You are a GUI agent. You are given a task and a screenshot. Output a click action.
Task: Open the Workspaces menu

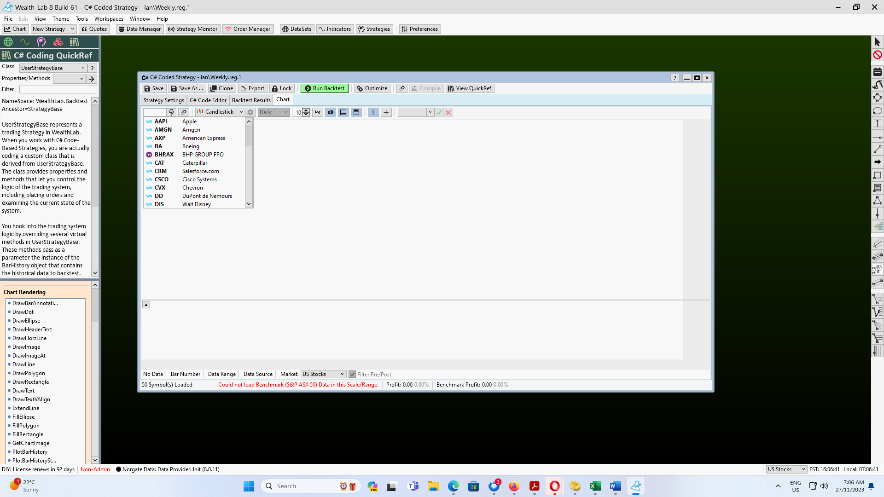point(109,19)
